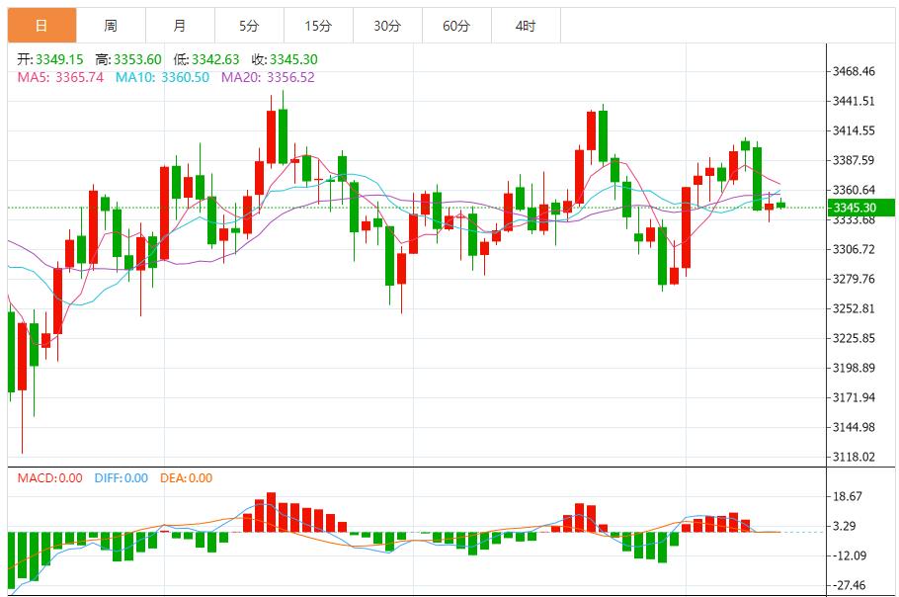Select the 日 daily timeframe tab
This screenshot has height=597, width=899.
tap(41, 26)
